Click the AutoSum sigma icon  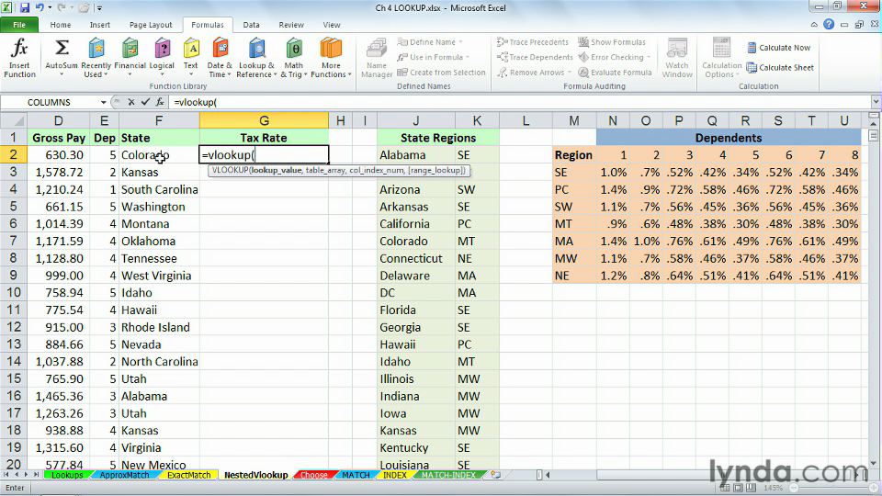tap(62, 49)
